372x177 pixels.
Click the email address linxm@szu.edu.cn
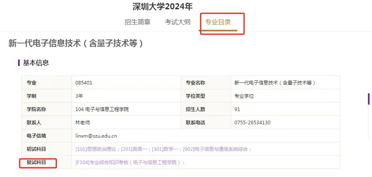click(96, 136)
